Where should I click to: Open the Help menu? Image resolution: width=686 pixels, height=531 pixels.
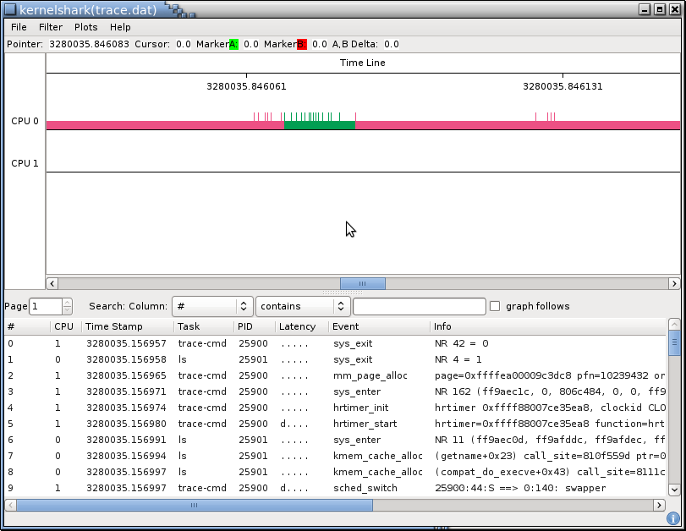tap(120, 27)
